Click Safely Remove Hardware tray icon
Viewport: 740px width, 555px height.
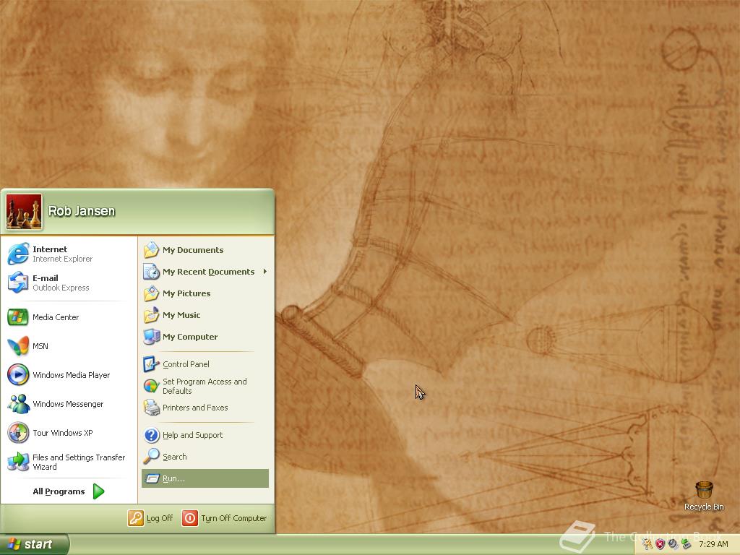coord(687,545)
